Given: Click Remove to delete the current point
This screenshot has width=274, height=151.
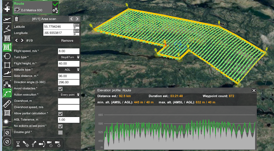Looking at the screenshot, I should pos(67,41).
